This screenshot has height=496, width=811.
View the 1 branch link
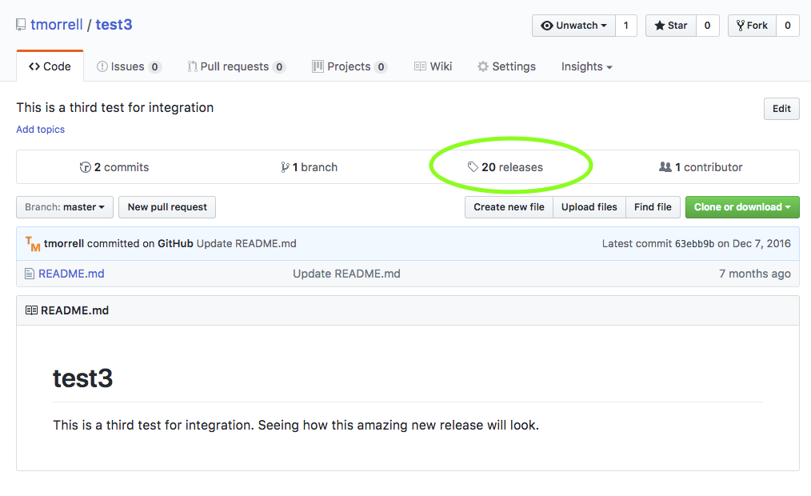point(310,167)
